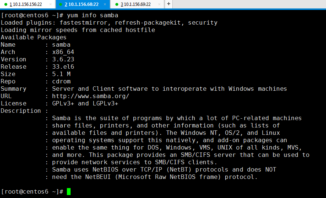The width and height of the screenshot is (326, 198).
Task: Click the release value 33.el6
Action: (x=63, y=67)
